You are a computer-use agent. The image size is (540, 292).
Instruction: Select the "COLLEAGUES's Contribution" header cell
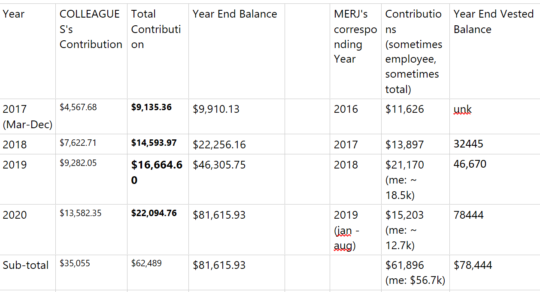(91, 29)
